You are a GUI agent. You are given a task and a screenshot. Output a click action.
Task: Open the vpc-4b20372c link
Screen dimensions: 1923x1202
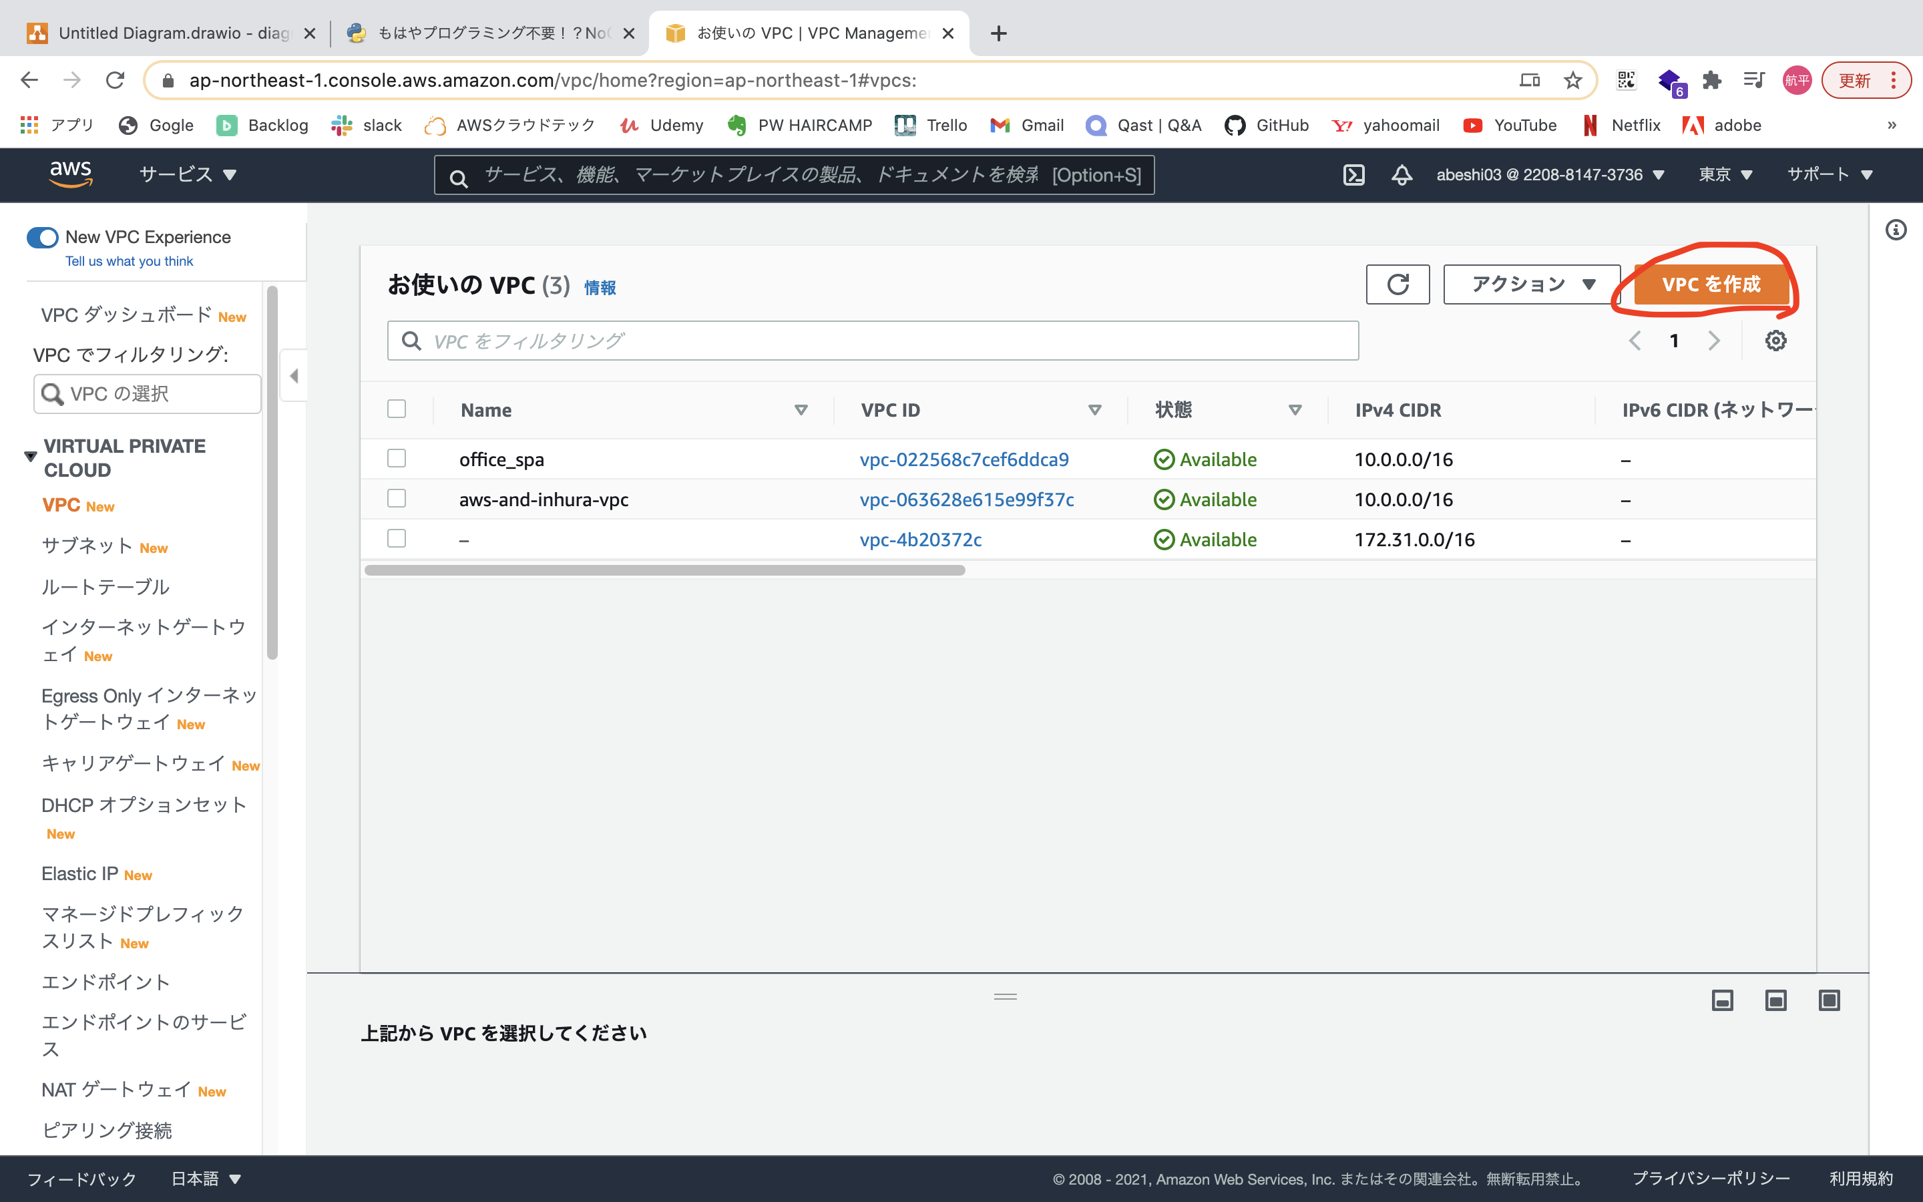pos(920,540)
